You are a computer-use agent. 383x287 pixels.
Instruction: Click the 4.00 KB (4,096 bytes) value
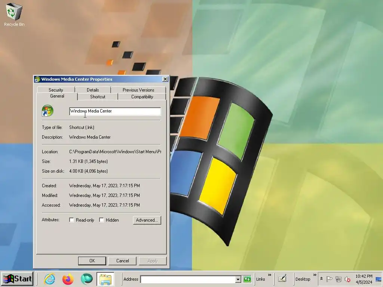coord(88,171)
